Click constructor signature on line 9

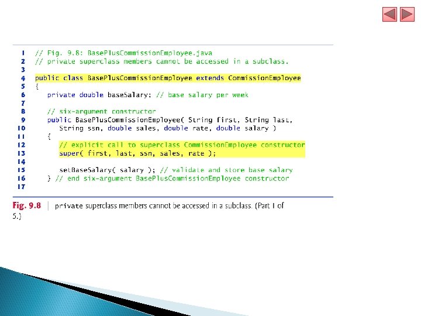[170, 120]
